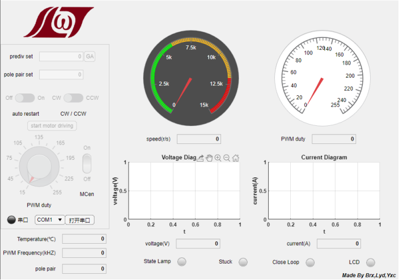The image size is (399, 280).
Task: Toggle the MCen vertical switch
Action: click(87, 163)
